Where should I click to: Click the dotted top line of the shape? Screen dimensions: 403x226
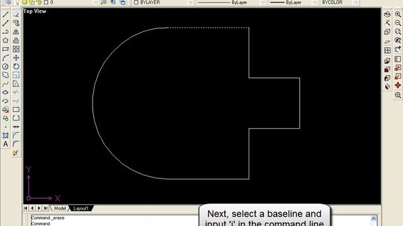pos(208,28)
